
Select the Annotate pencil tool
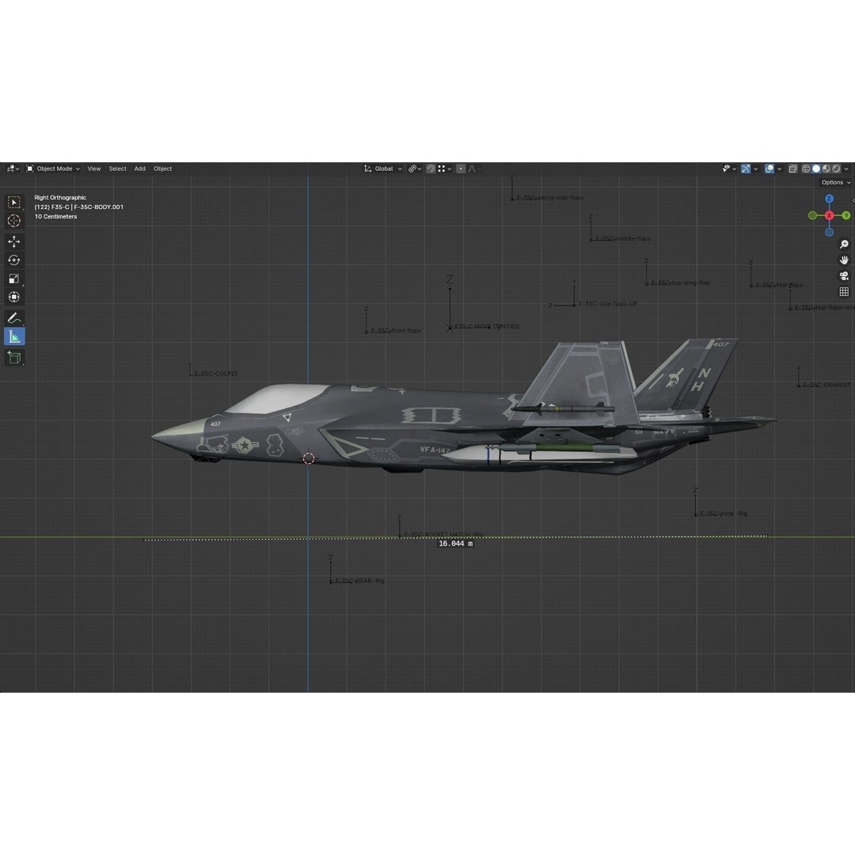point(14,318)
